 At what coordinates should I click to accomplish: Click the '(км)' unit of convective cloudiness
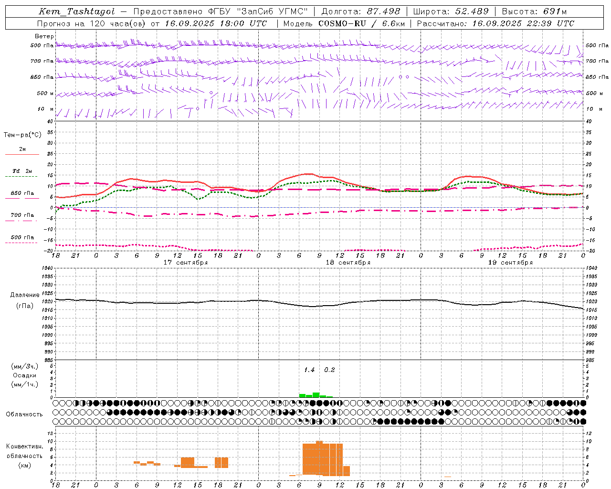(25, 465)
